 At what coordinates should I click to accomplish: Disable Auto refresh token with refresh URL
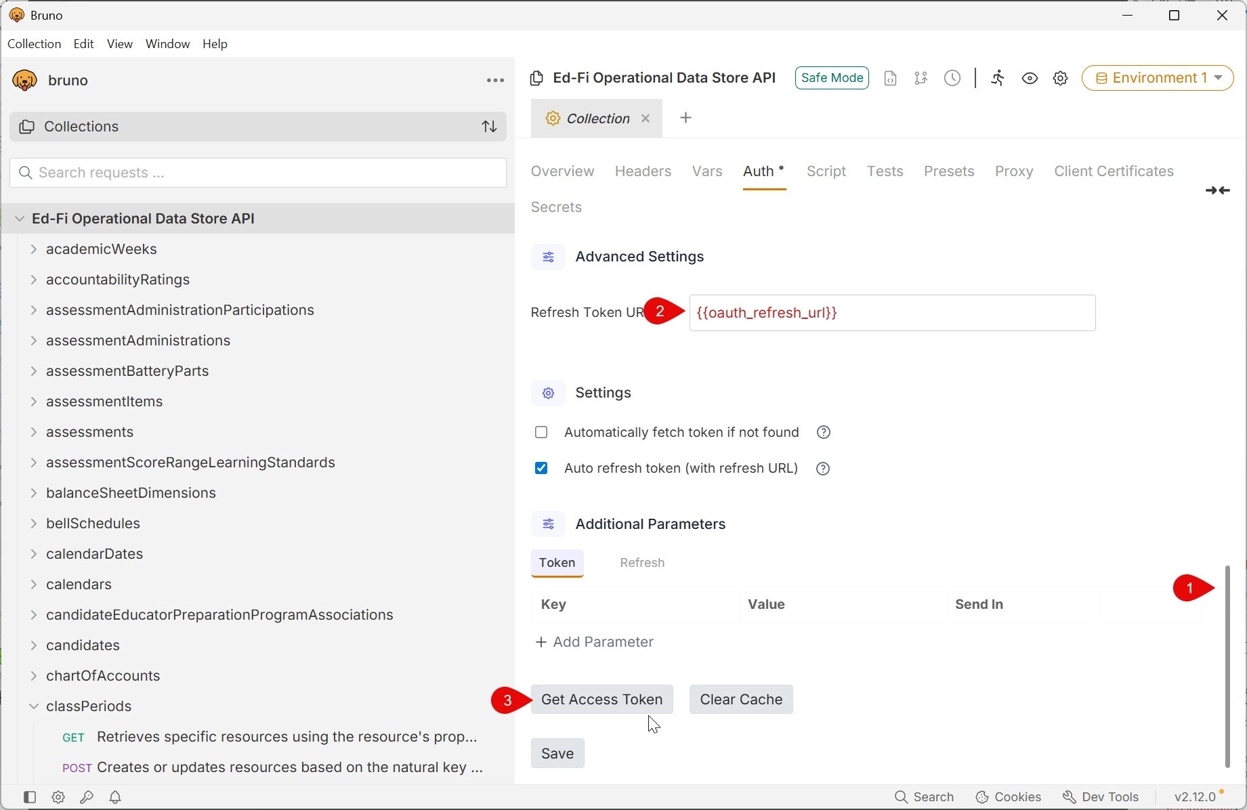click(541, 468)
